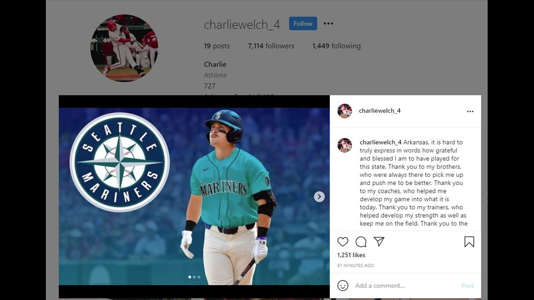The height and width of the screenshot is (300, 534).
Task: Open charliewelch_4 username in post header
Action: tap(379, 110)
